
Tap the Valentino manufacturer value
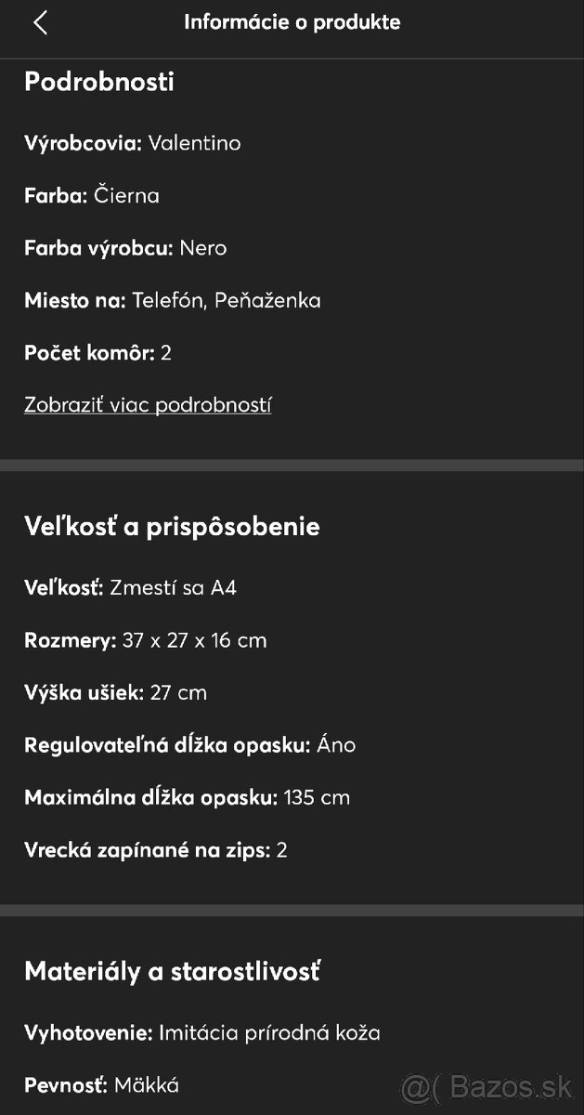[195, 143]
